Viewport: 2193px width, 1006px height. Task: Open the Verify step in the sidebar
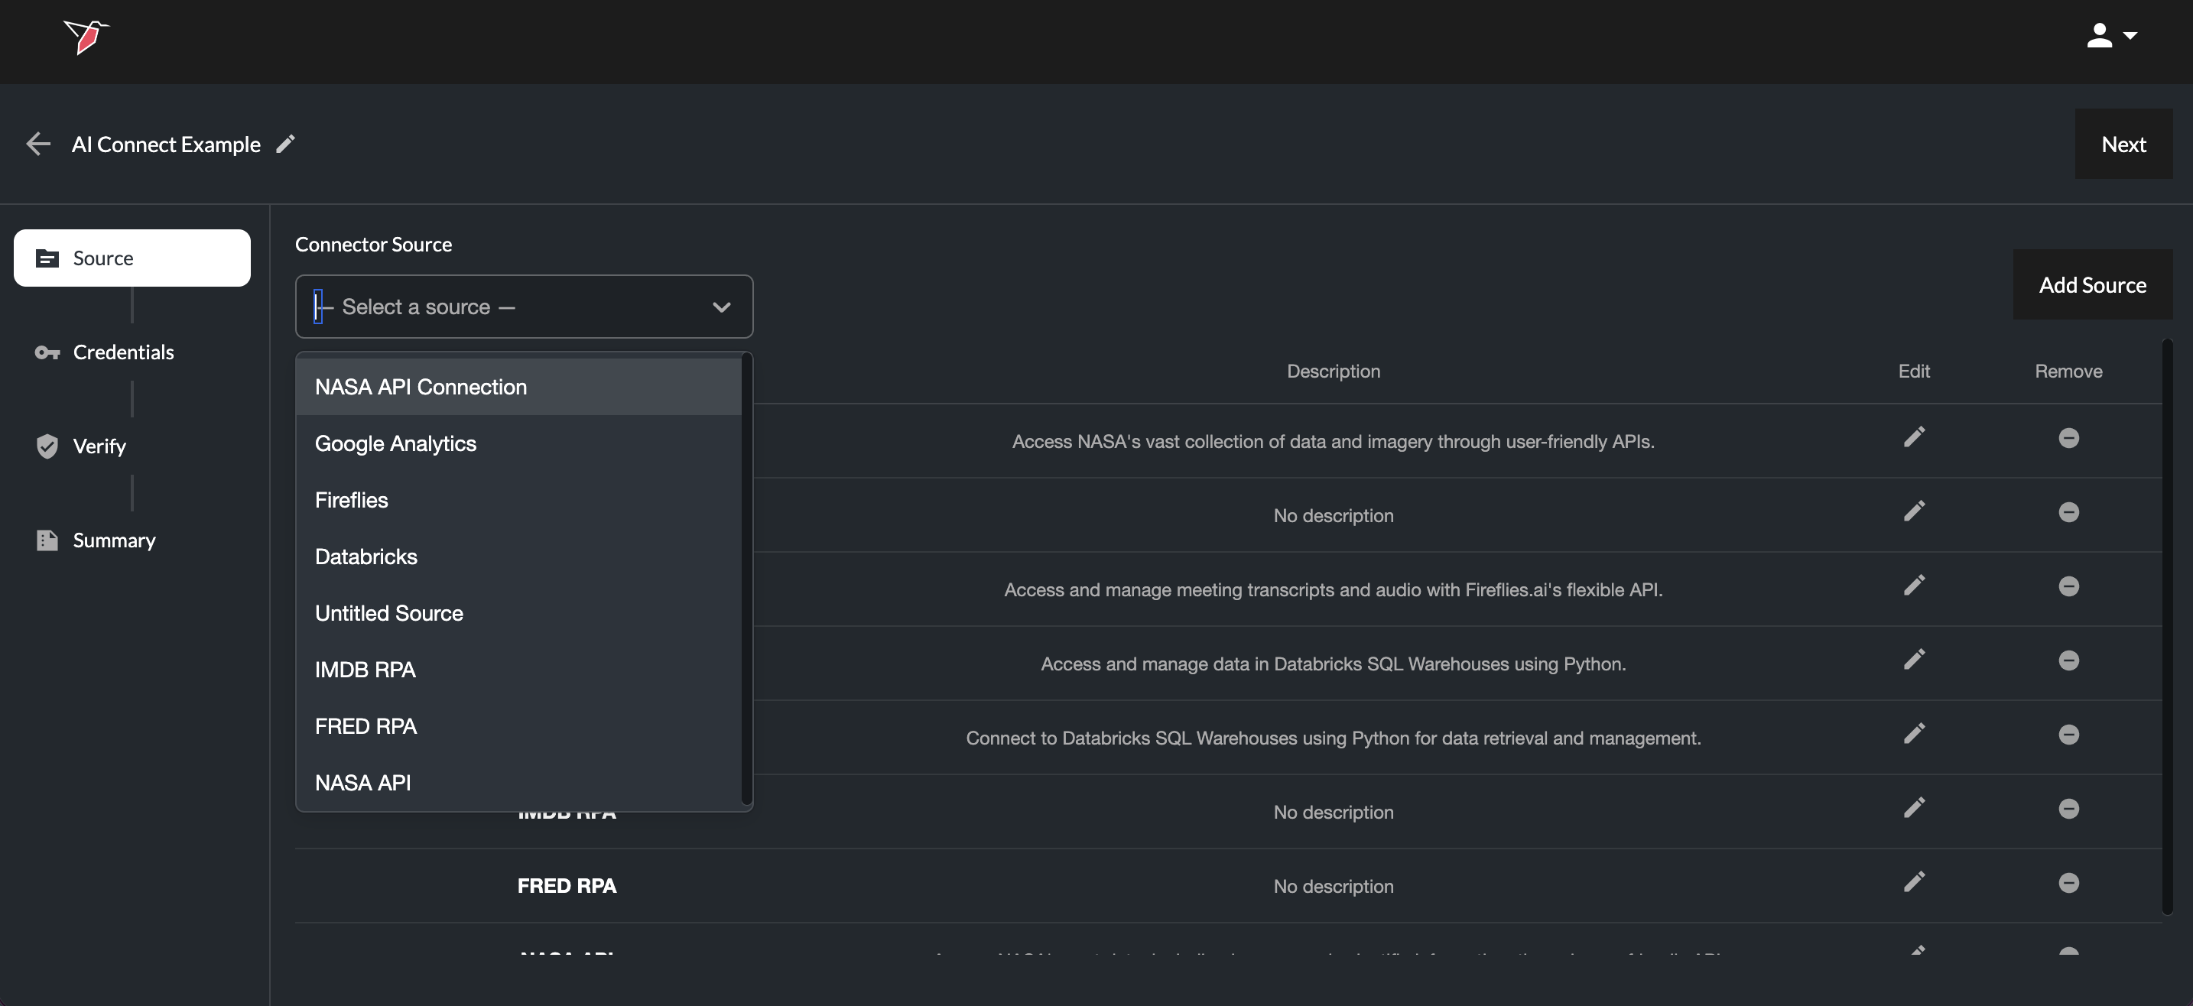pos(99,446)
